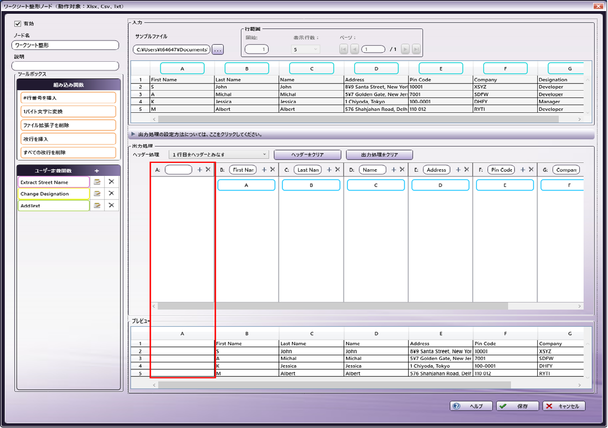Add a new user-defined function with plus icon

click(x=97, y=171)
